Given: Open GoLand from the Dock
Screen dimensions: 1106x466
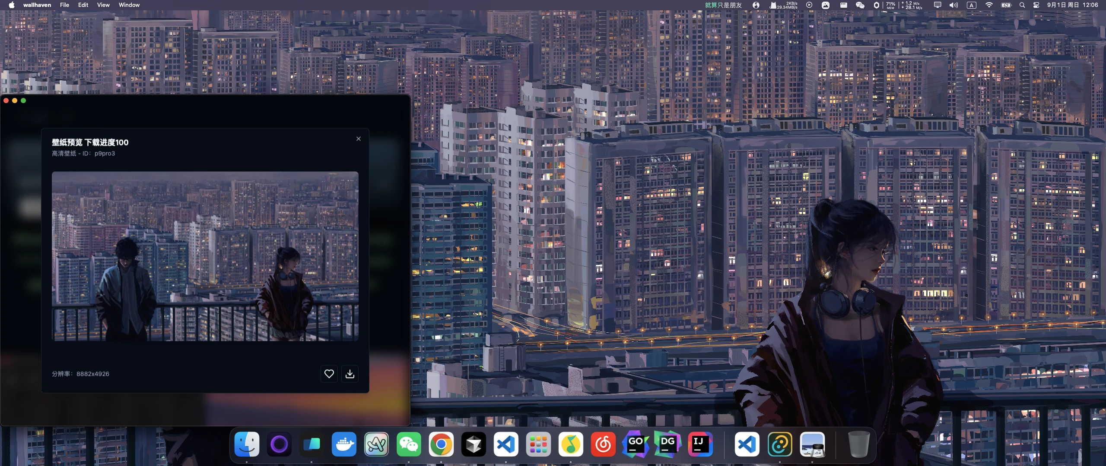Looking at the screenshot, I should tap(636, 444).
